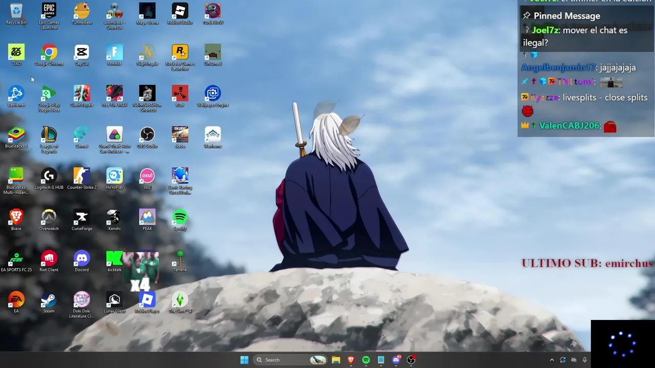655x368 pixels.
Task: Select the Counter-Strike 2 icon
Action: [x=82, y=179]
